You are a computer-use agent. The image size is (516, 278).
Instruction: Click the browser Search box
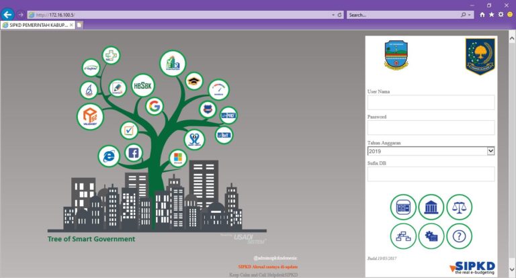(403, 15)
